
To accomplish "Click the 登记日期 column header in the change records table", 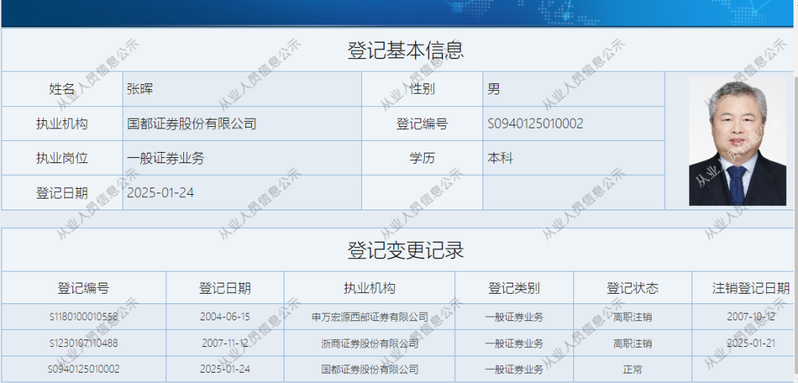I will pyautogui.click(x=225, y=288).
